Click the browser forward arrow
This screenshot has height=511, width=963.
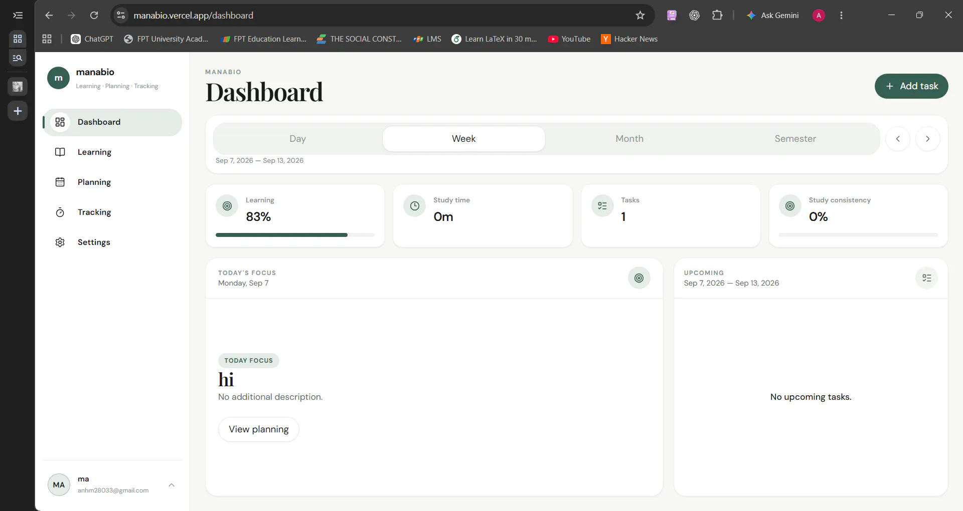pyautogui.click(x=71, y=16)
